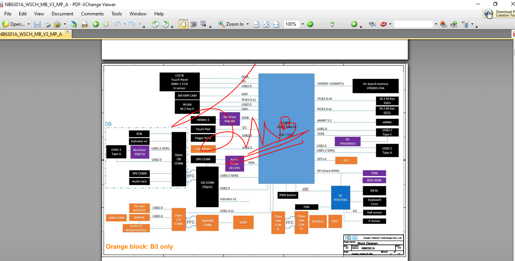Click the 'PWR button' block
Screen dimensions: 515x261
pos(288,195)
